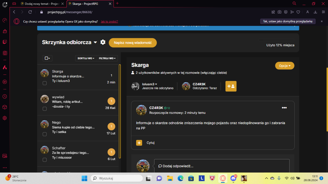Open downloads icon in address bar
Image resolution: width=328 pixels, height=184 pixels.
tap(315, 12)
